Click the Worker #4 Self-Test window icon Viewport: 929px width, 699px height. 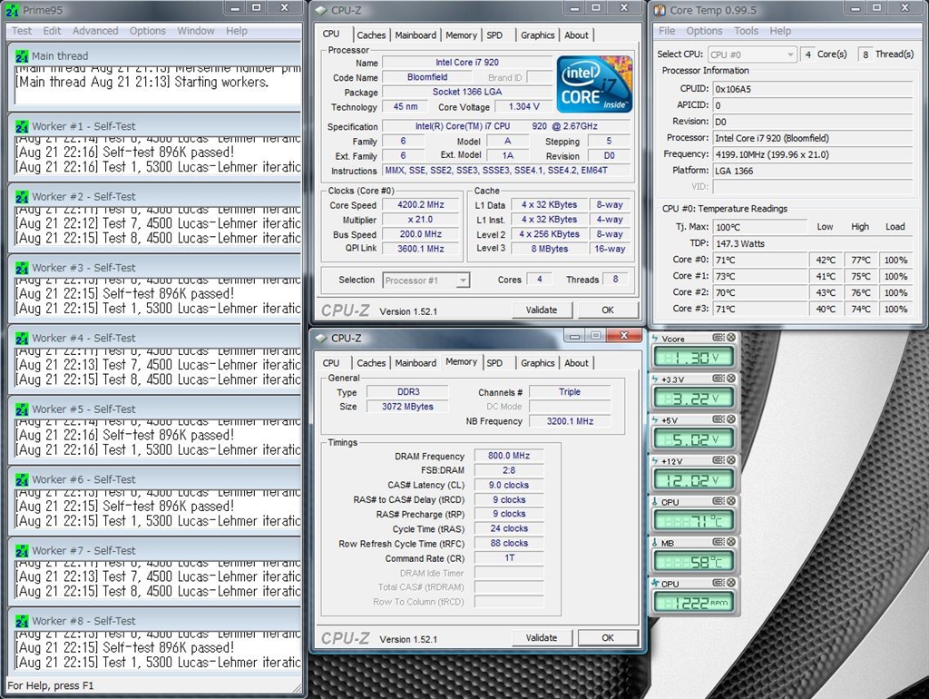22,338
